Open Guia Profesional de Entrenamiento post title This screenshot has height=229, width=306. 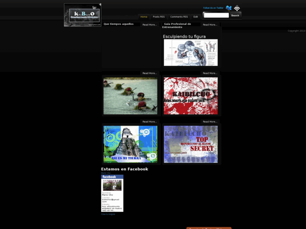click(177, 26)
